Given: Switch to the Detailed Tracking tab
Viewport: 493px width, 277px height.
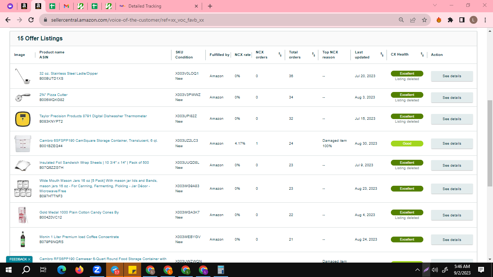Looking at the screenshot, I should (159, 6).
